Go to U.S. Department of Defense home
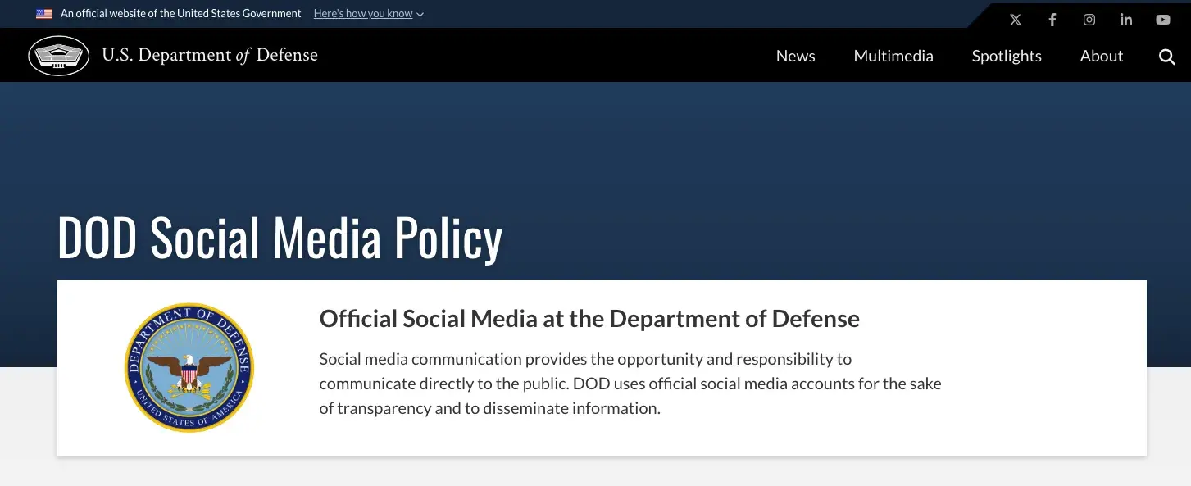This screenshot has height=486, width=1191. pyautogui.click(x=210, y=55)
